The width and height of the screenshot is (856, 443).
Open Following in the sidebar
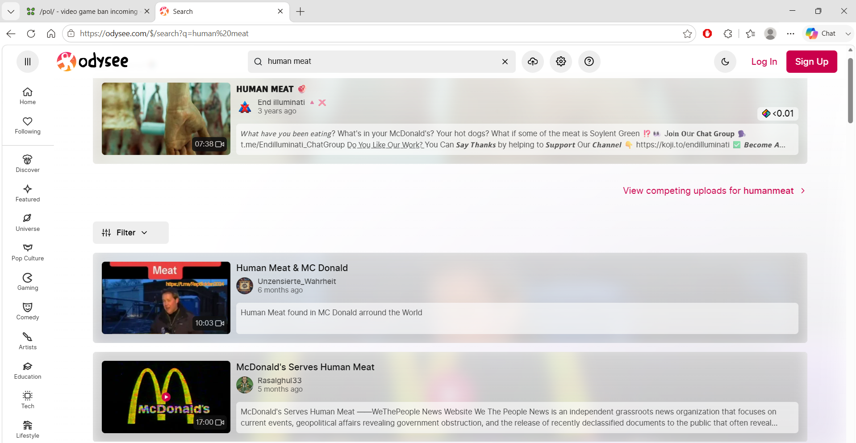pyautogui.click(x=28, y=125)
